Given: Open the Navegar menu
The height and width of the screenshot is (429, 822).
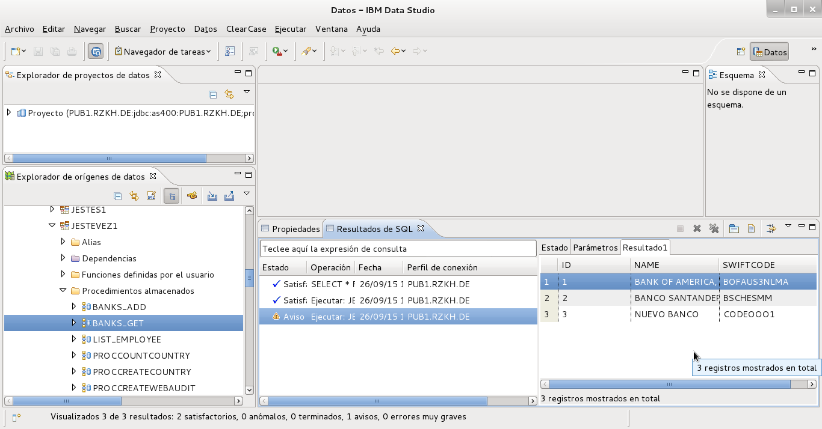Looking at the screenshot, I should (90, 29).
